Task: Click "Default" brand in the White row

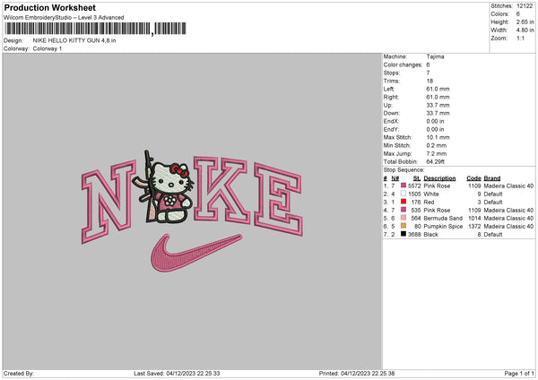Action: (493, 194)
